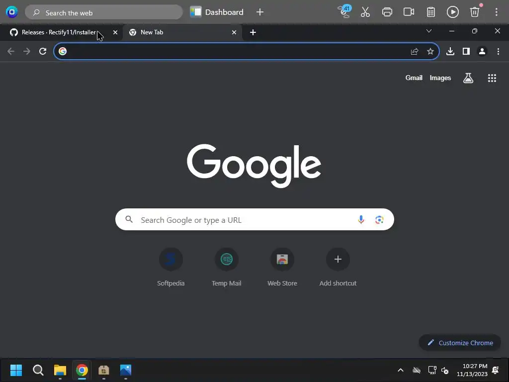Toggle Chrome side panel
Image resolution: width=509 pixels, height=382 pixels.
pos(466,51)
